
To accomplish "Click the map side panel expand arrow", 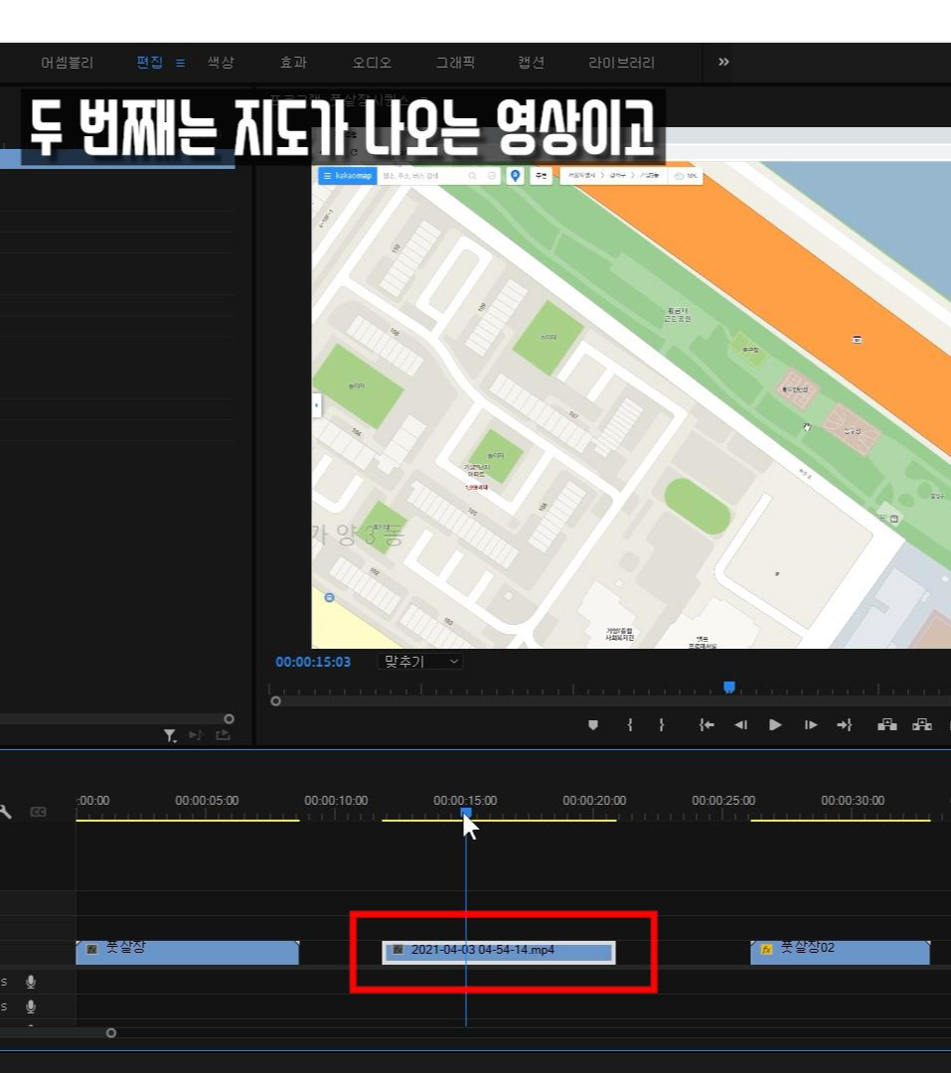I will (316, 405).
